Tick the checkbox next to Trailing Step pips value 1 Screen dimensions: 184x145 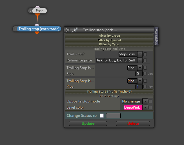coord(145,86)
